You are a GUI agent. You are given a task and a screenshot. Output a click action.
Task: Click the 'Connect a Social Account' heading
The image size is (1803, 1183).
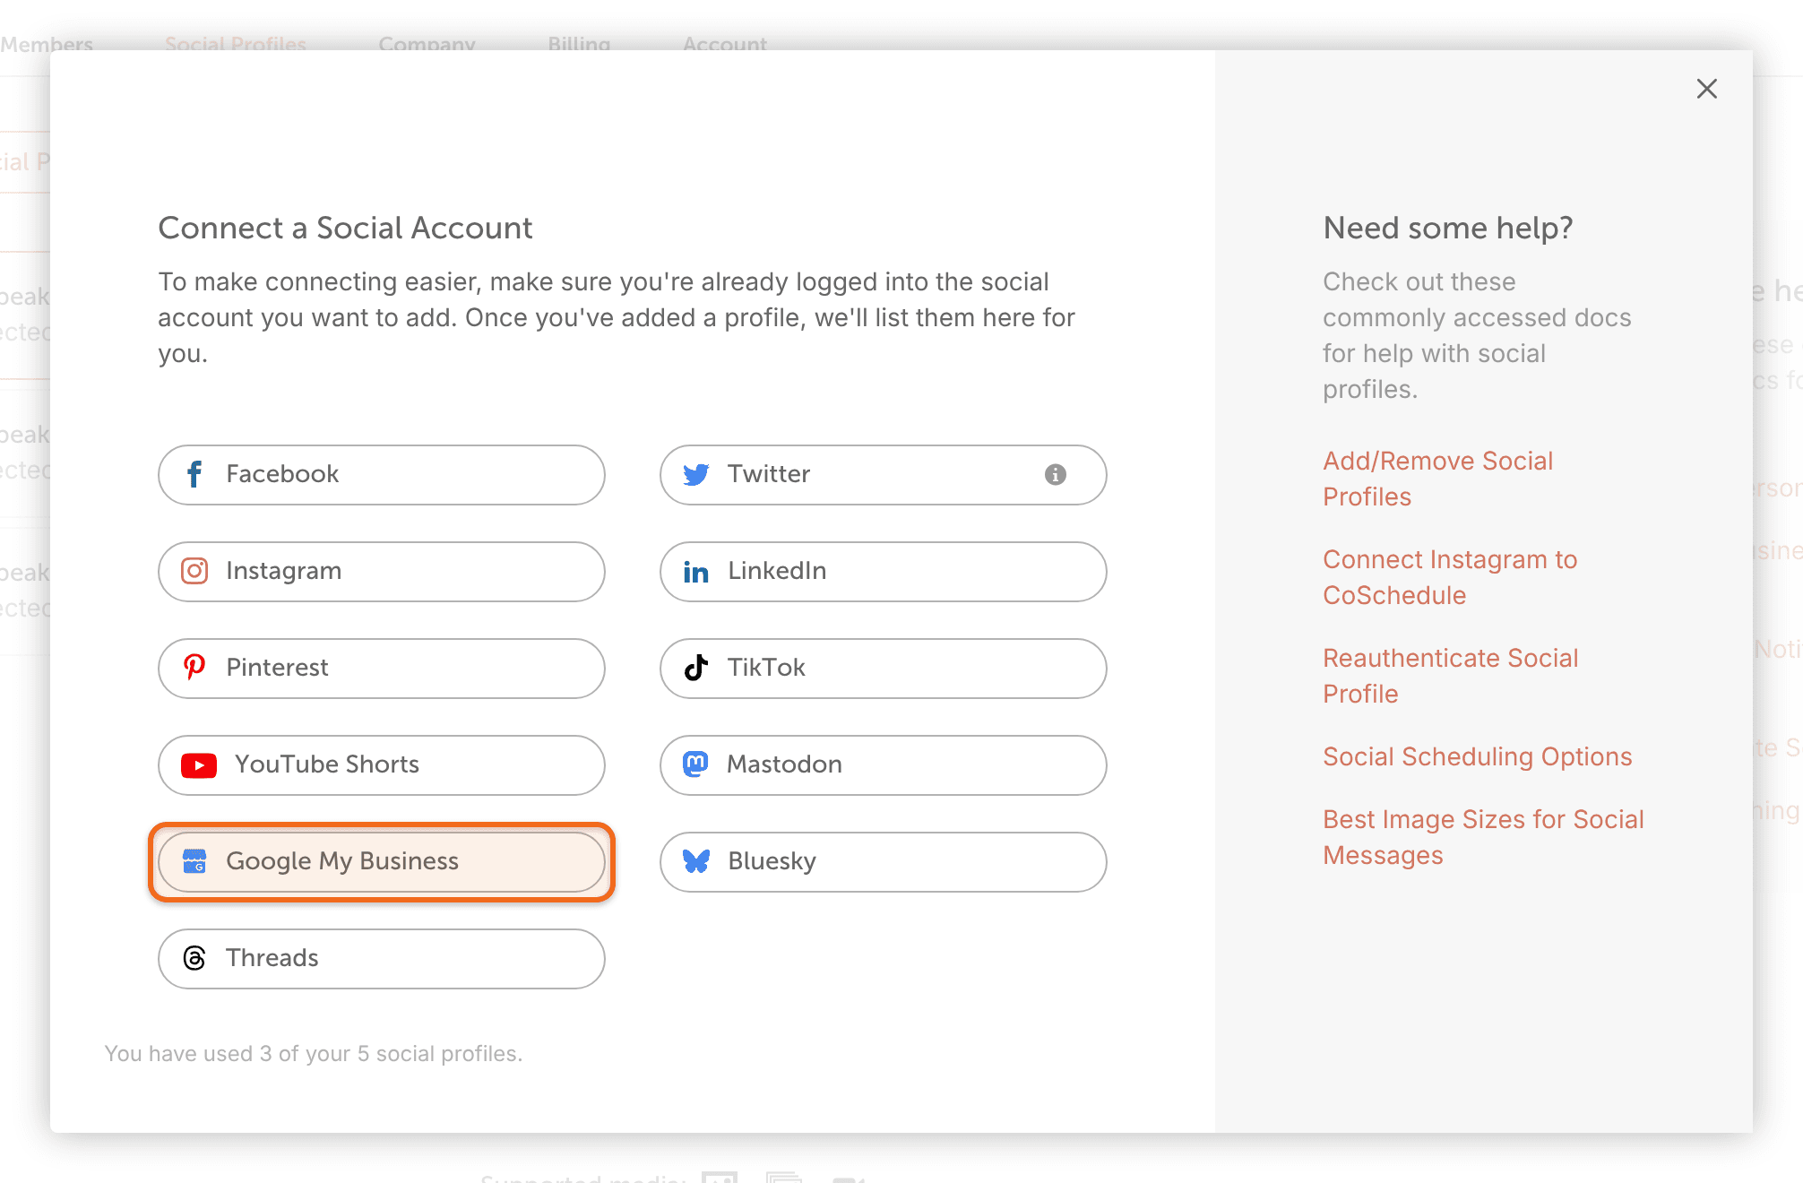345,228
